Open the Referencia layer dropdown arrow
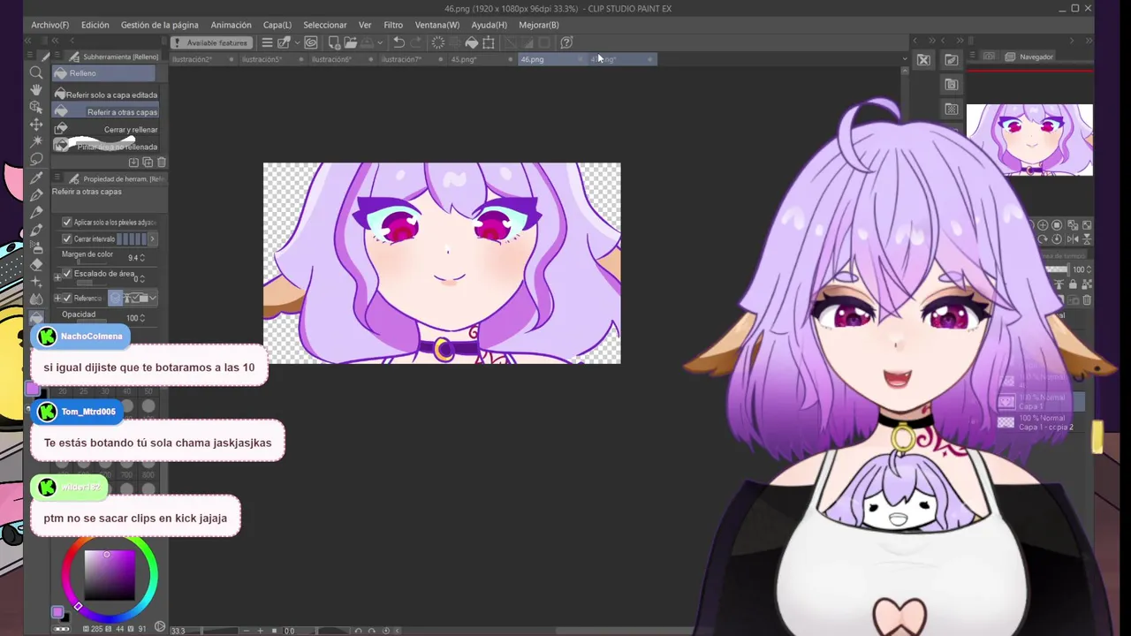 [x=152, y=299]
